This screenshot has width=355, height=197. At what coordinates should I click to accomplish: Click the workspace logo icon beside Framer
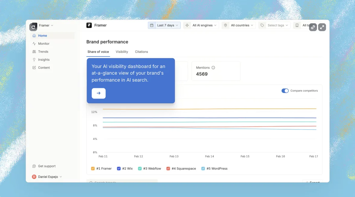click(33, 27)
